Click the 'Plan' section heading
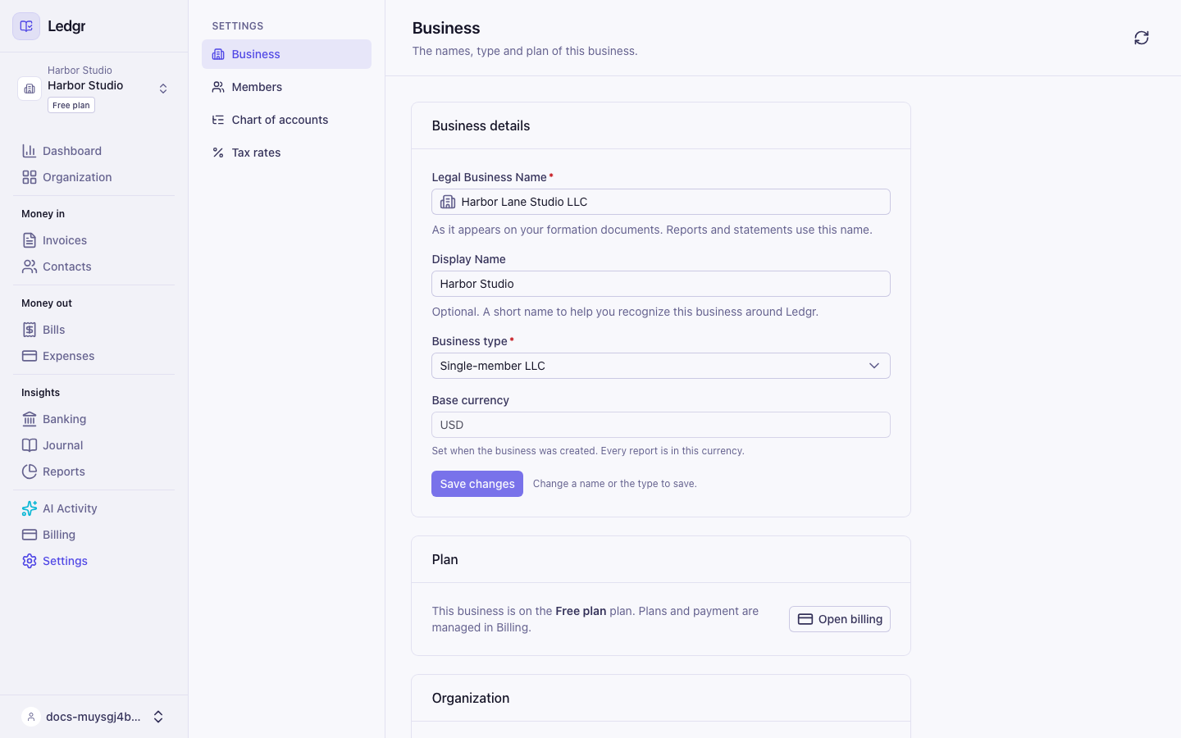 tap(445, 559)
